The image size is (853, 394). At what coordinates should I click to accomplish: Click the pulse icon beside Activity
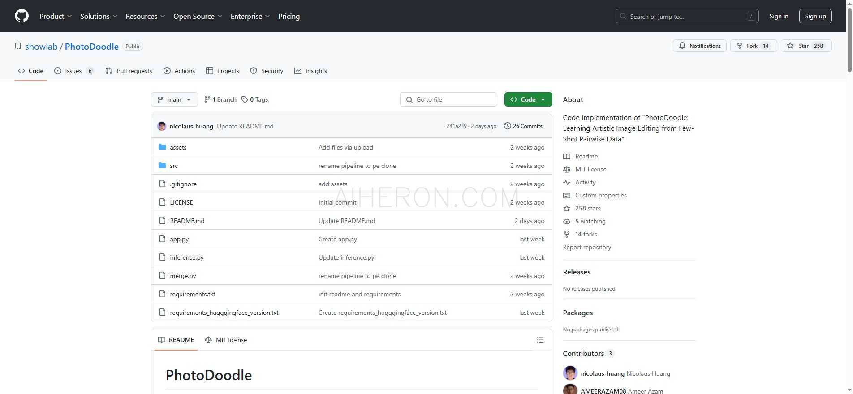(x=567, y=182)
